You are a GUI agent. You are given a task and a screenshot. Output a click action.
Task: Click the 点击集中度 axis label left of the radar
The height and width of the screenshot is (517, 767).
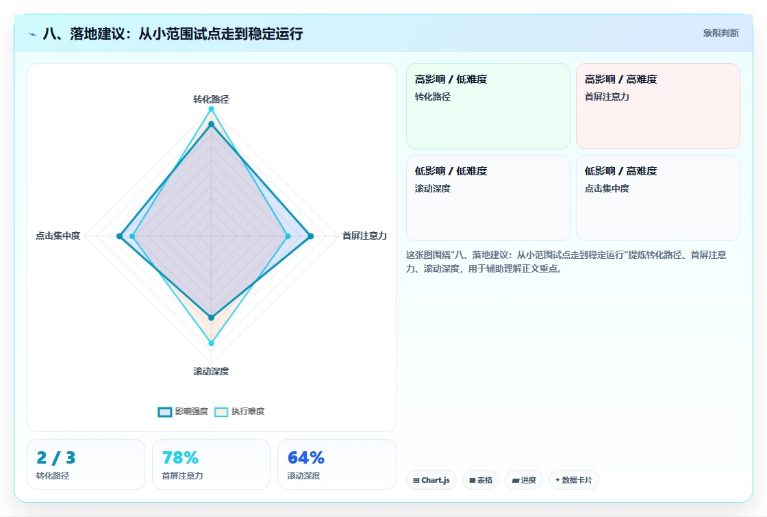pos(58,236)
